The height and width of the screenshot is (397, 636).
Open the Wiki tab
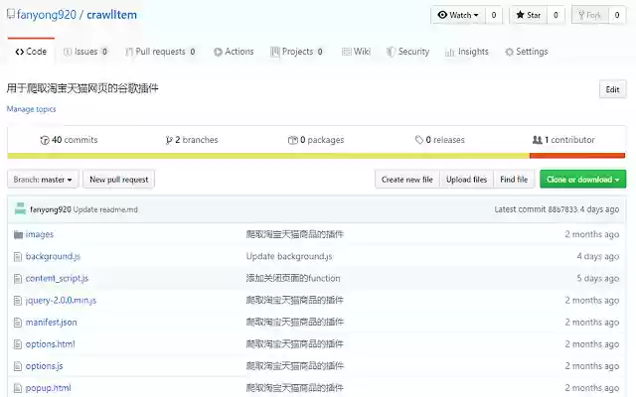(x=356, y=52)
